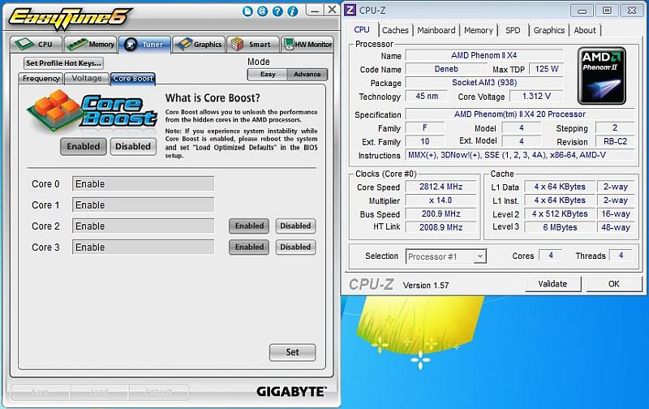Open the Graphics tab in CPU-Z
The width and height of the screenshot is (649, 409).
549,30
